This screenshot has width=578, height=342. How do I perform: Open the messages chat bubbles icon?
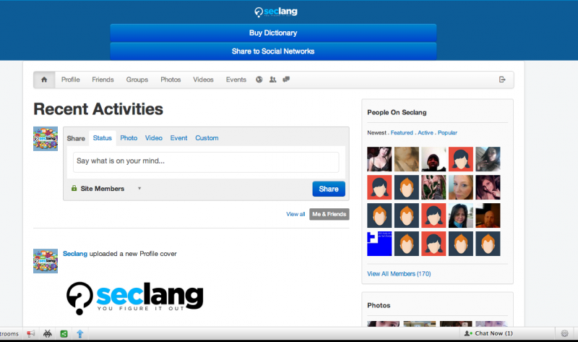pos(286,80)
